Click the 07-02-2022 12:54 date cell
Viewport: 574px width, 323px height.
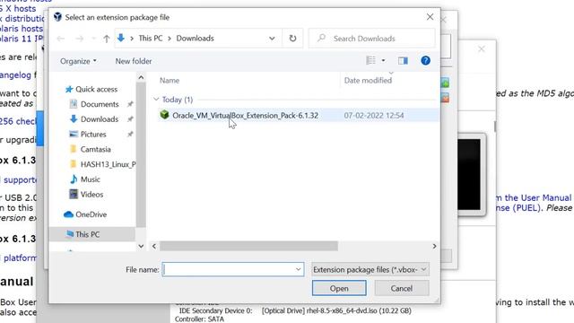(374, 116)
